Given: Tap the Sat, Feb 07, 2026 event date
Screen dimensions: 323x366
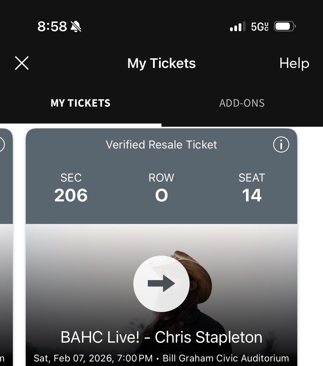Looking at the screenshot, I should pyautogui.click(x=72, y=358).
